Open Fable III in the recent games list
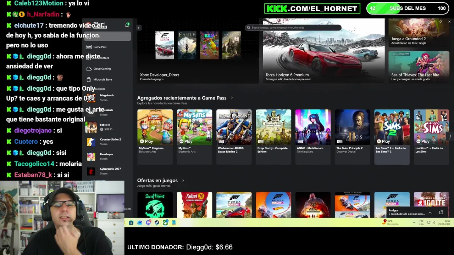Image resolution: width=454 pixels, height=255 pixels. [x=107, y=127]
